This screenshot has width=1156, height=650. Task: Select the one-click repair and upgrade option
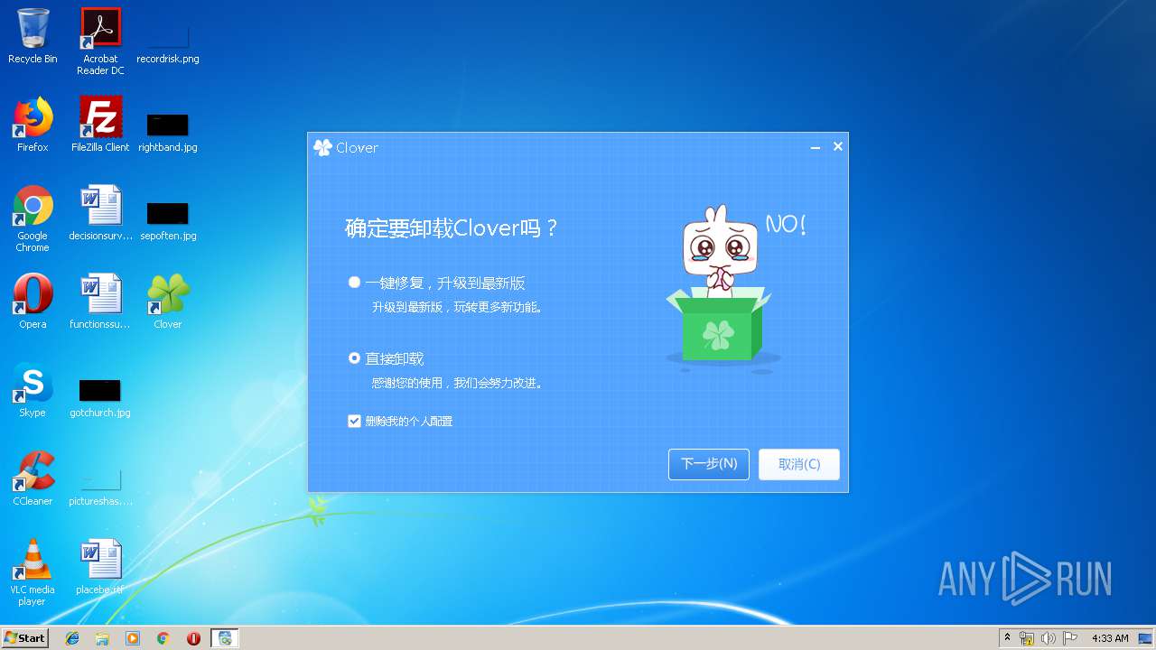(354, 283)
